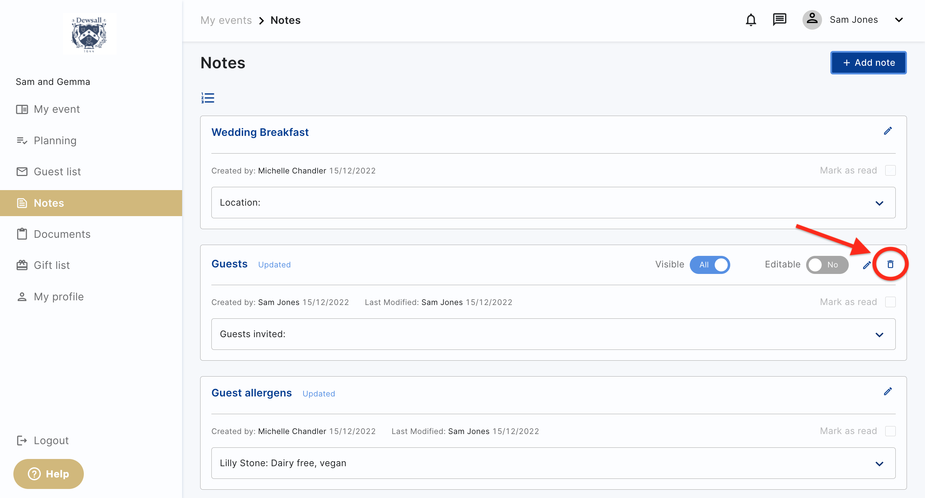Select Notes in the sidebar
This screenshot has width=925, height=498.
point(91,203)
